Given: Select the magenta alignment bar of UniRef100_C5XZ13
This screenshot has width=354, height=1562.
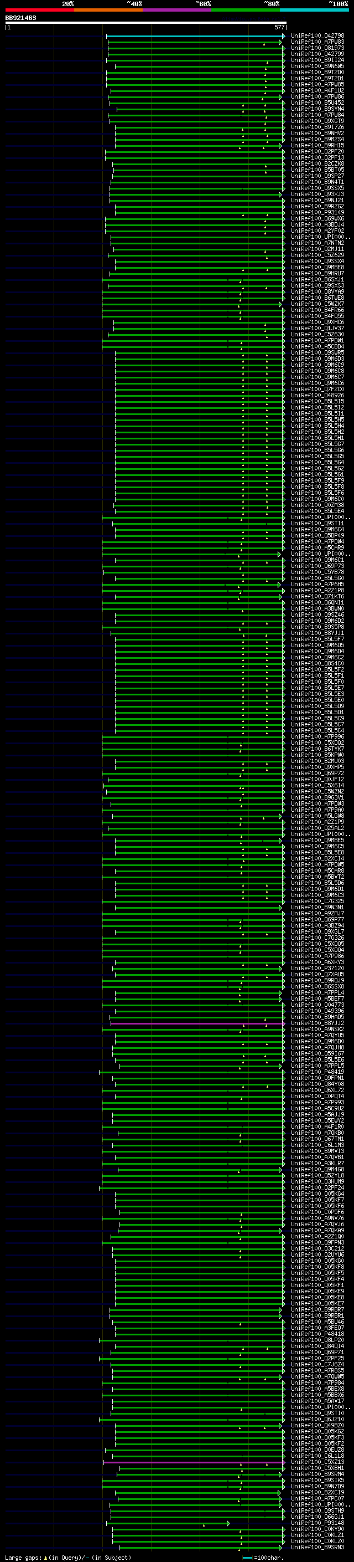Looking at the screenshot, I should [x=194, y=1463].
